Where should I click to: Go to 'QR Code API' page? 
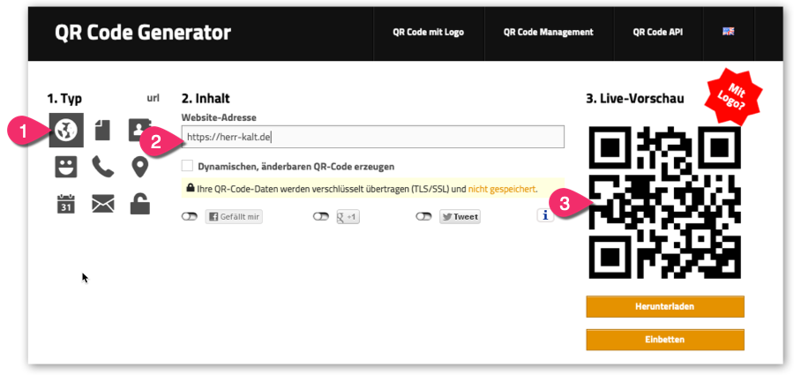[x=657, y=32]
